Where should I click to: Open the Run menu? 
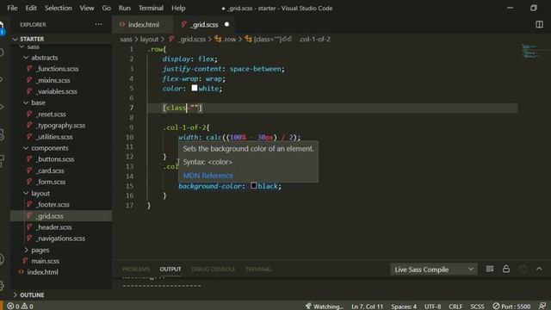tap(124, 8)
